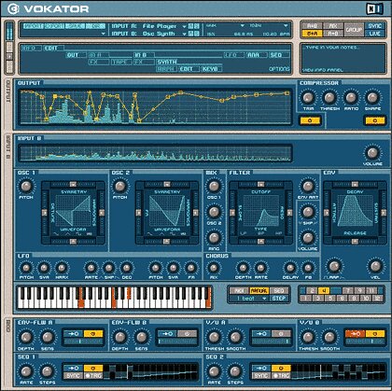Open the 1024 value dropdown arrow
This screenshot has width=392, height=391.
[286, 25]
